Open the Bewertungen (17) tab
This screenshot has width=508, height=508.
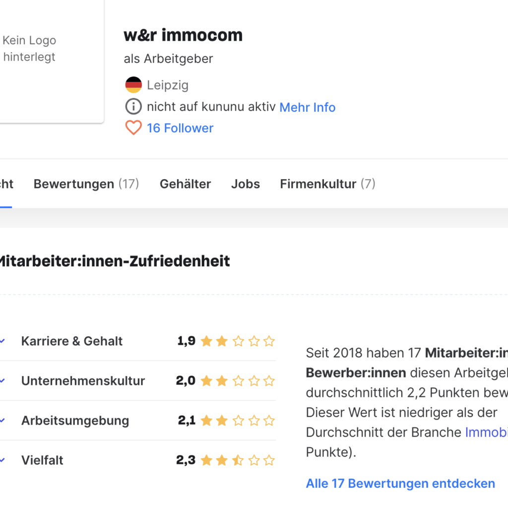pos(86,184)
